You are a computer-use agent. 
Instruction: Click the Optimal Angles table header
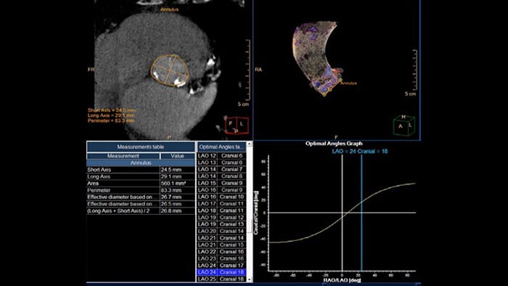click(221, 147)
